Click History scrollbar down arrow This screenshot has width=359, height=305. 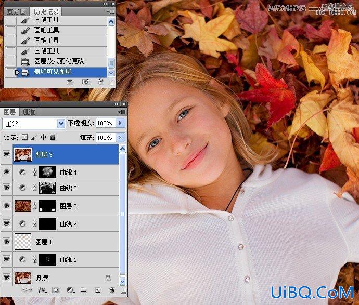(111, 73)
